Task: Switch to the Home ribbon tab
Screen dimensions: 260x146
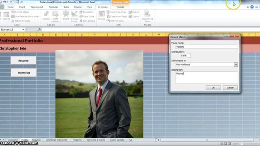Action: tap(11, 7)
